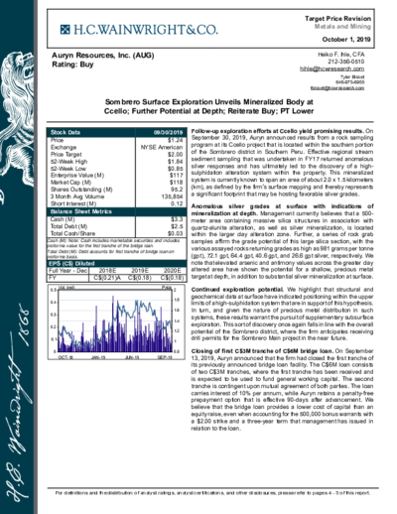
Task: Click the Balance Sheet Metrics header
Action: [117, 211]
